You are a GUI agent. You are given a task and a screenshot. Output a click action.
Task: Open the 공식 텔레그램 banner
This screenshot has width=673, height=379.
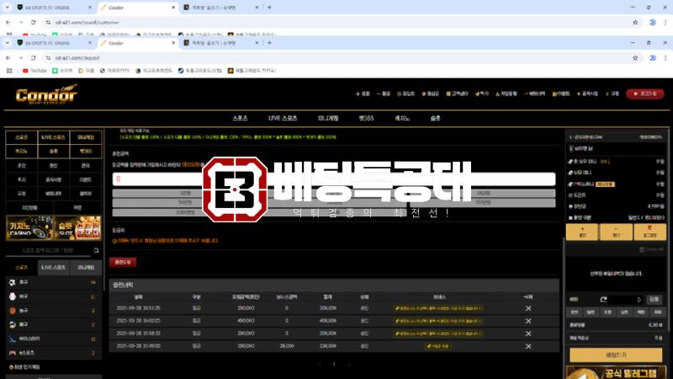tap(616, 372)
